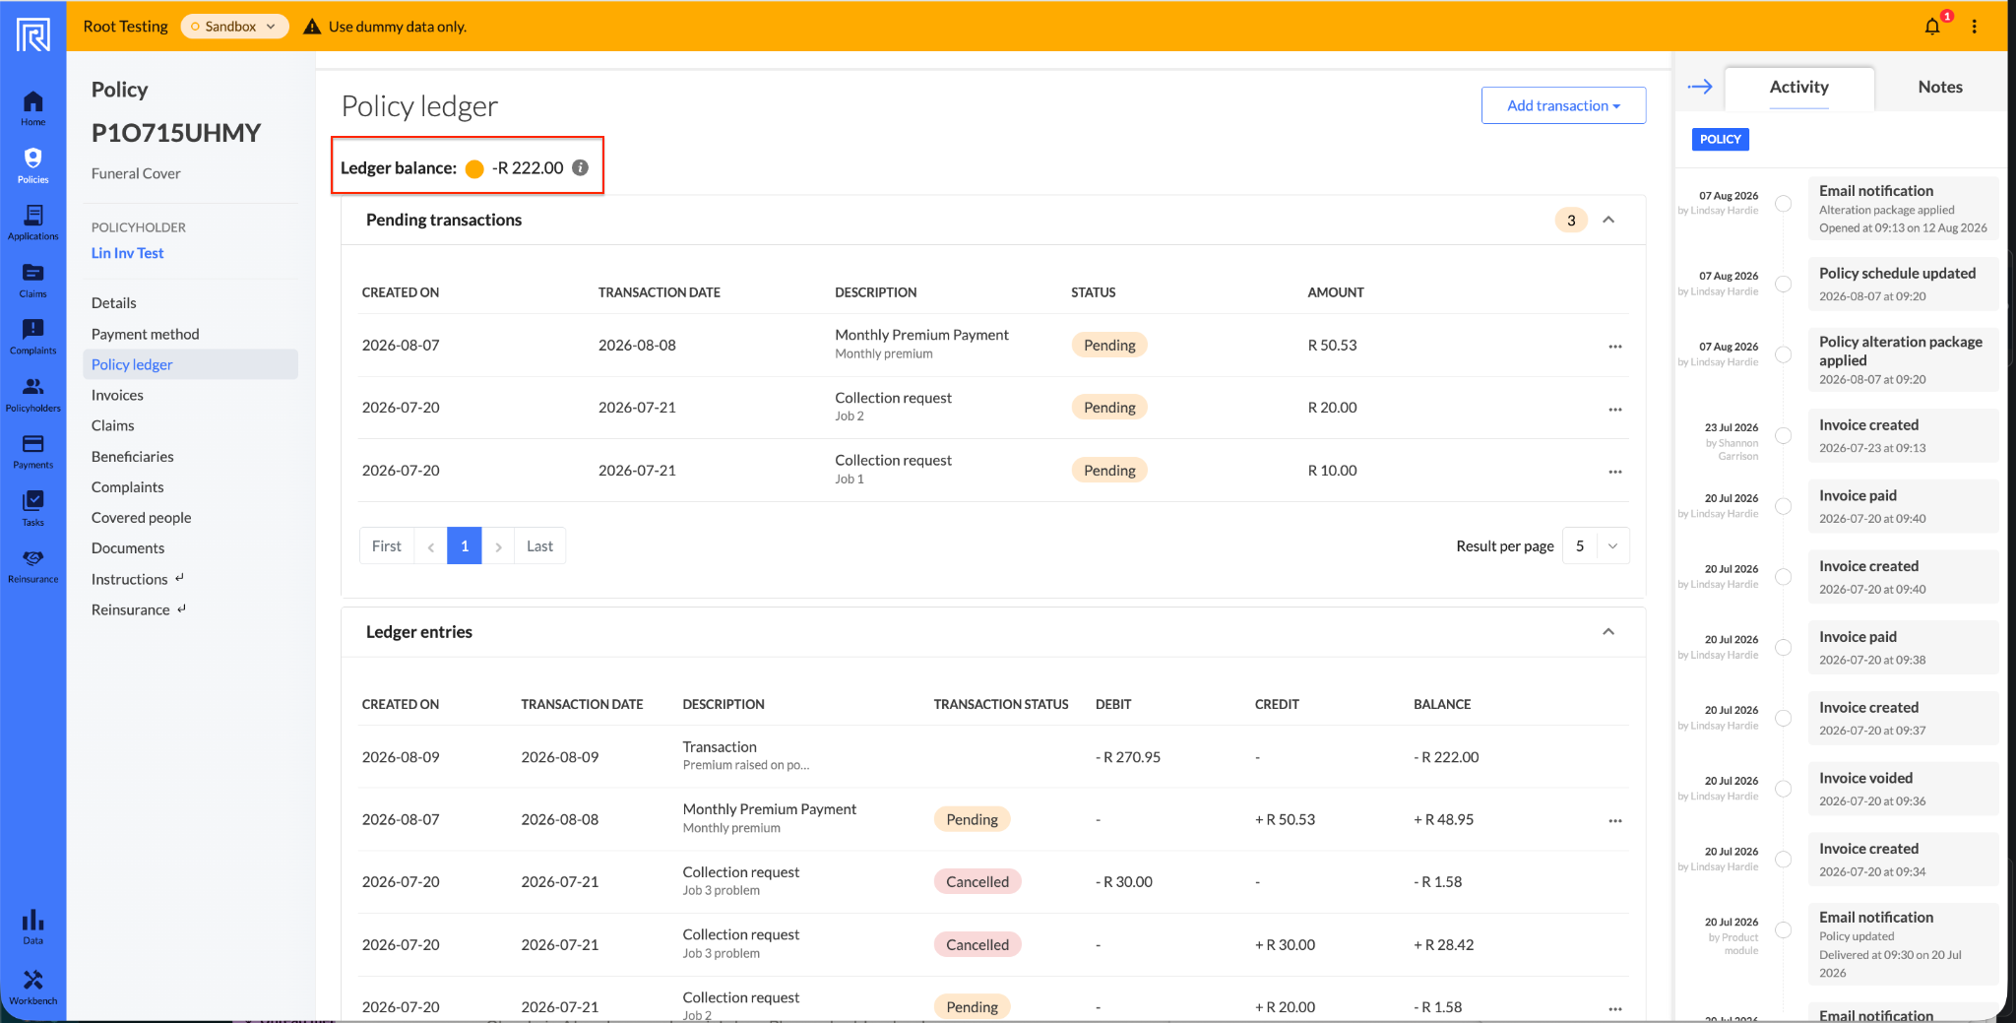Open actions for Monthly Premium ledger entry
The width and height of the screenshot is (2016, 1023).
(1615, 820)
